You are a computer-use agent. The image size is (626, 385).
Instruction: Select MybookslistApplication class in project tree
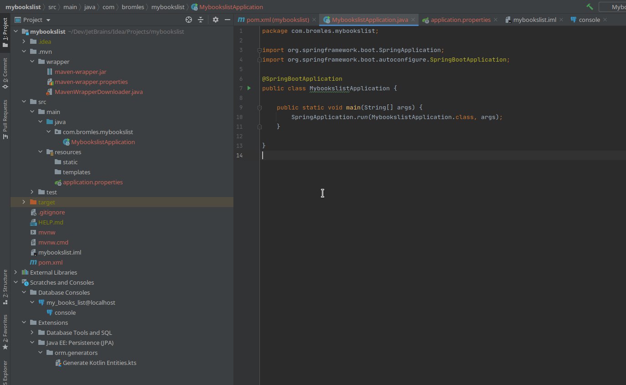tap(103, 142)
